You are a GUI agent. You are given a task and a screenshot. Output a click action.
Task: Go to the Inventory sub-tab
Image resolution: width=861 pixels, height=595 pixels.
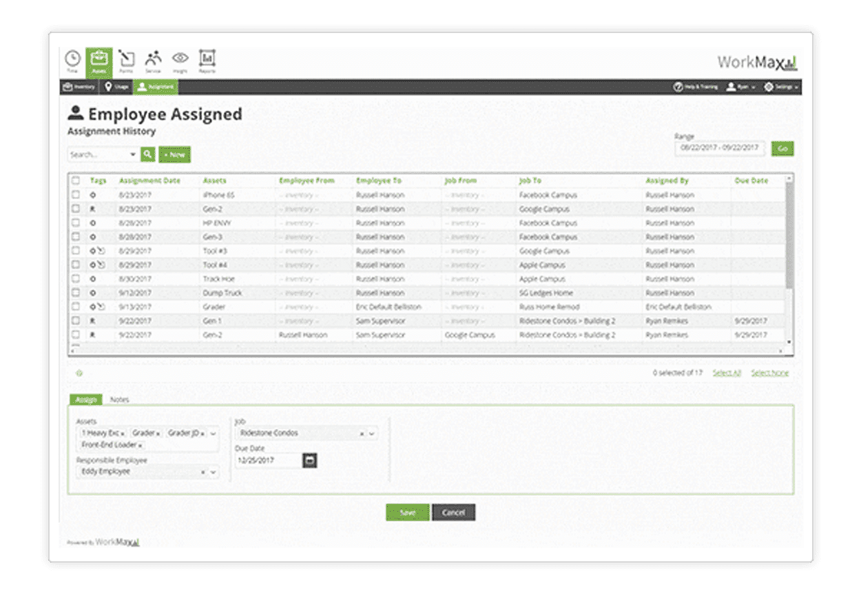(x=79, y=87)
